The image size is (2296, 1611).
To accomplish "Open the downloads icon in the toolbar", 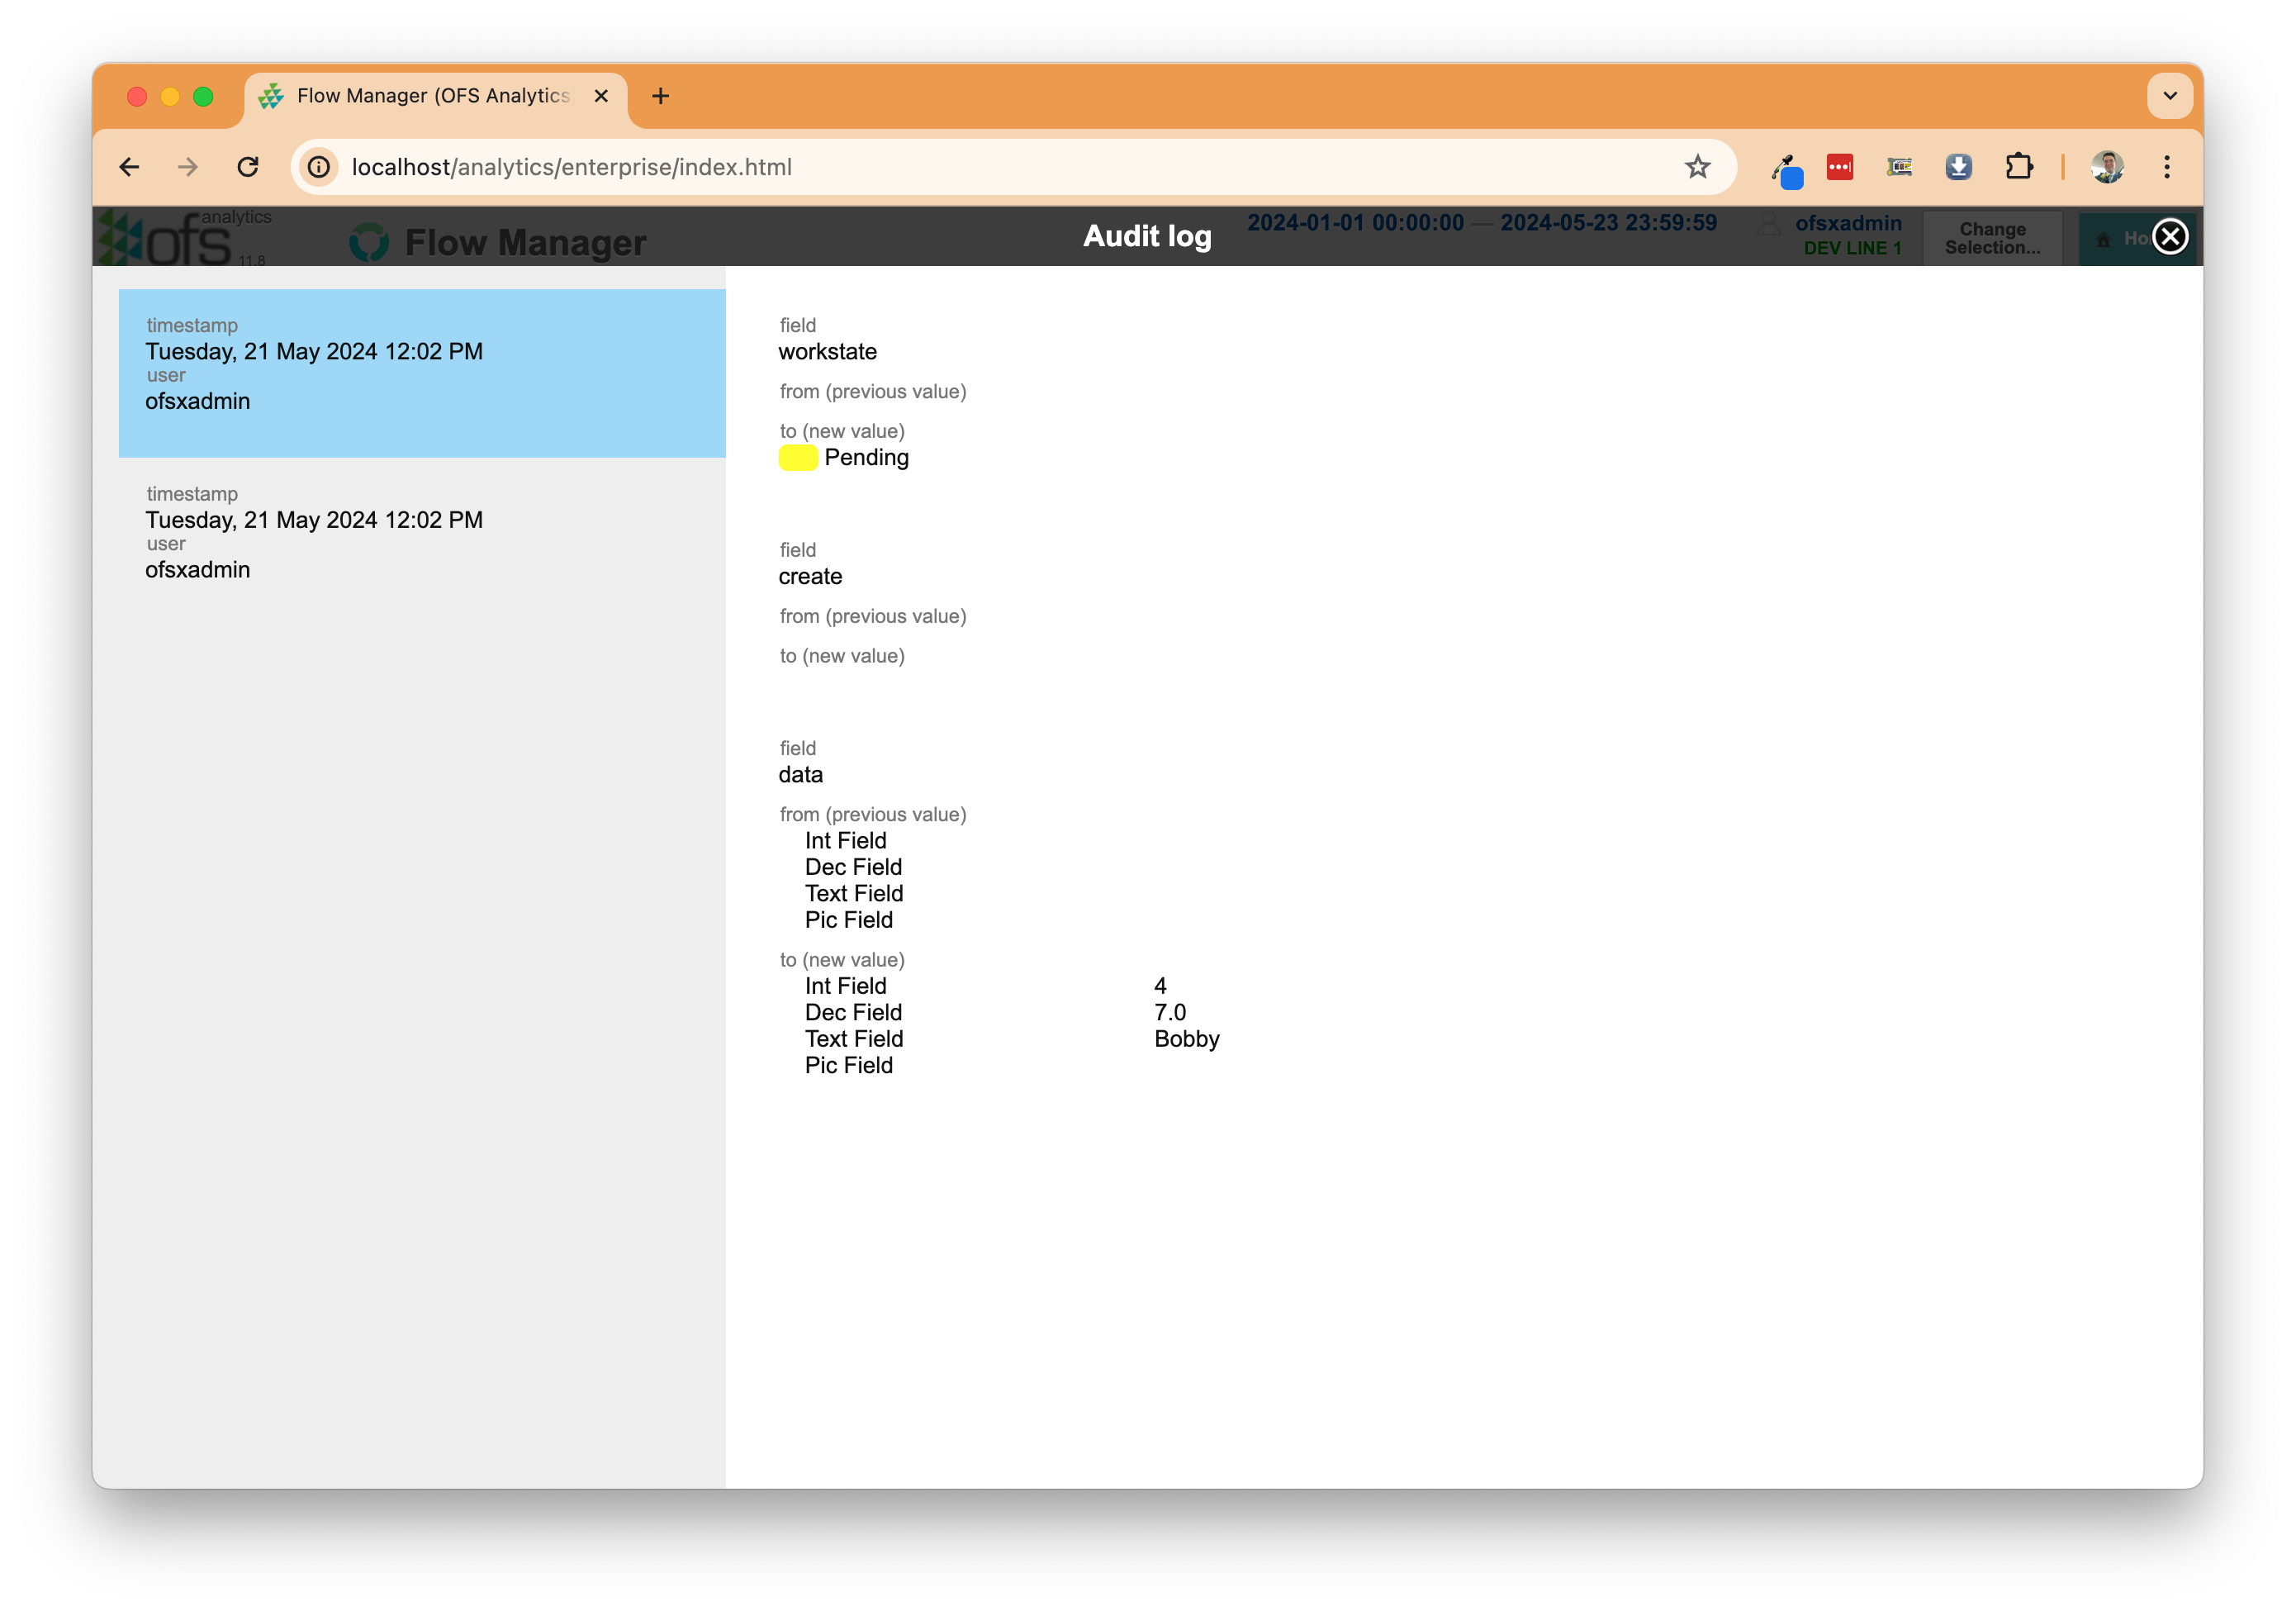I will [1959, 167].
